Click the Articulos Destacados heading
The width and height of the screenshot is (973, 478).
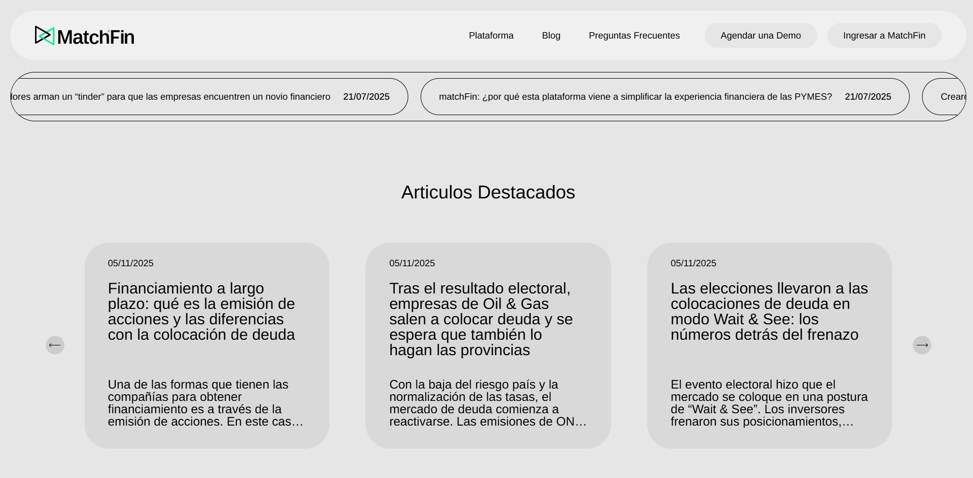pyautogui.click(x=488, y=192)
